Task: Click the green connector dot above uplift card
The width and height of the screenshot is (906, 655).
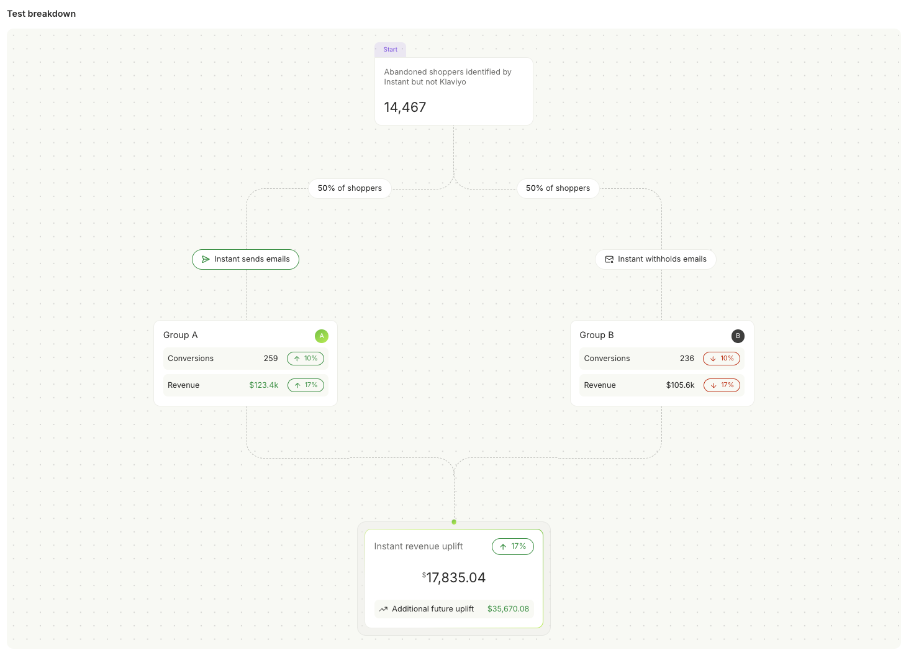Action: pyautogui.click(x=454, y=522)
